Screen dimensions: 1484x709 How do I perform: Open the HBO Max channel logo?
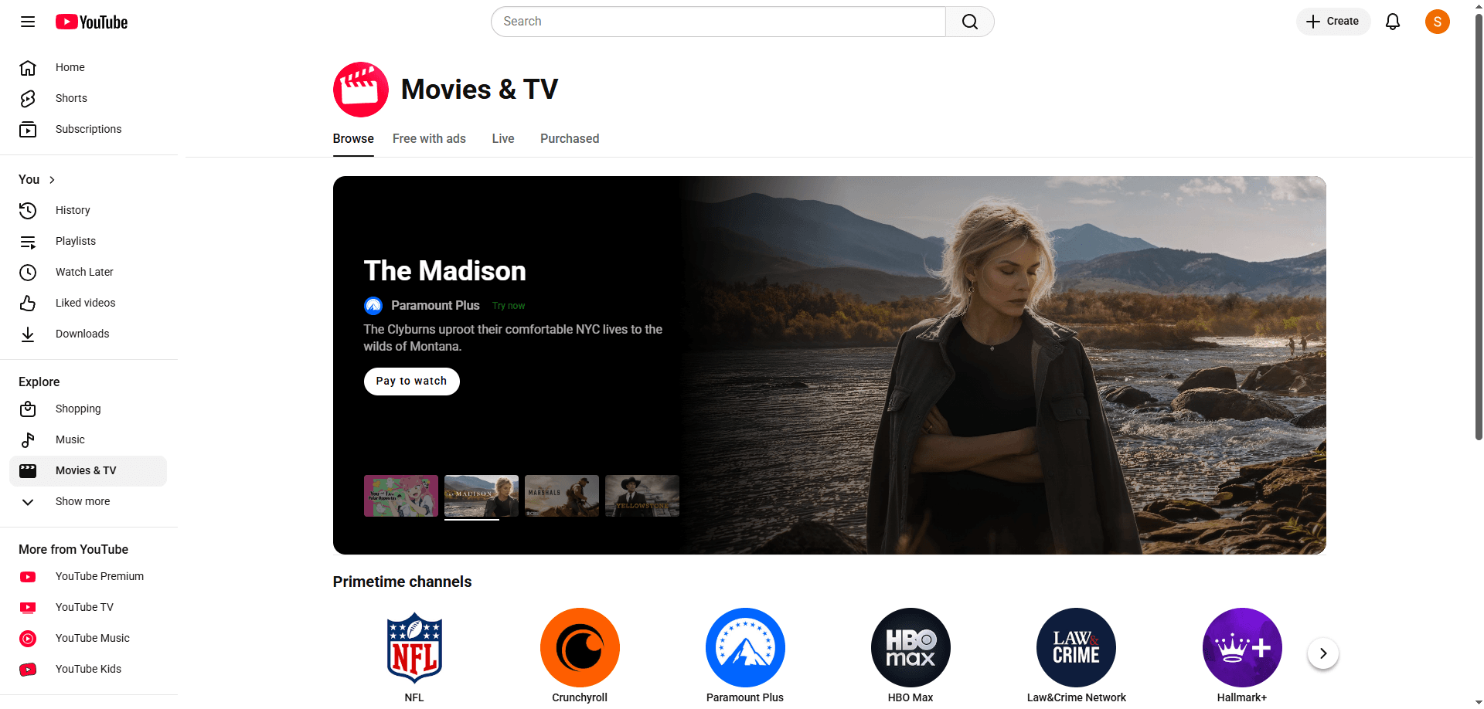(910, 647)
